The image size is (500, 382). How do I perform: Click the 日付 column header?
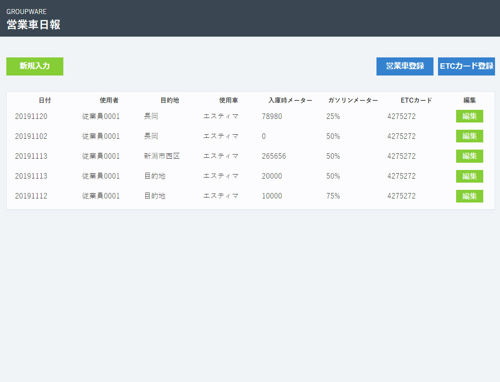[45, 100]
